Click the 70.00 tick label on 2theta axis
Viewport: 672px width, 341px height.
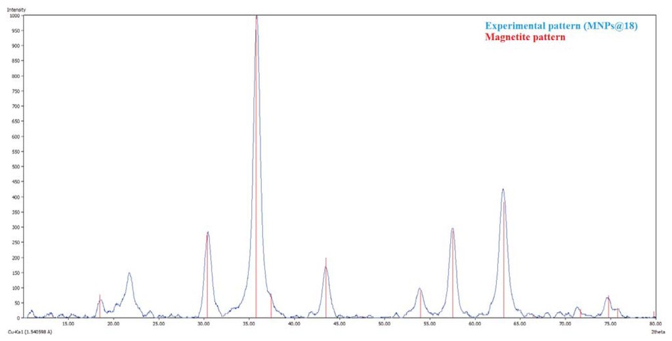point(565,323)
